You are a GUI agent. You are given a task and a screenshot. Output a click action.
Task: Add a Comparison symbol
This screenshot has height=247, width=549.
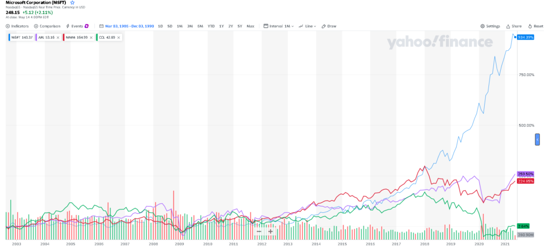point(47,26)
